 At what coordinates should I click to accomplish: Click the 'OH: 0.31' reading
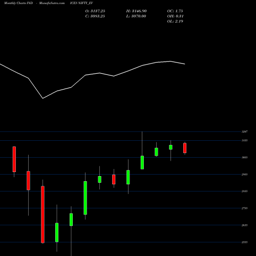coord(175,16)
